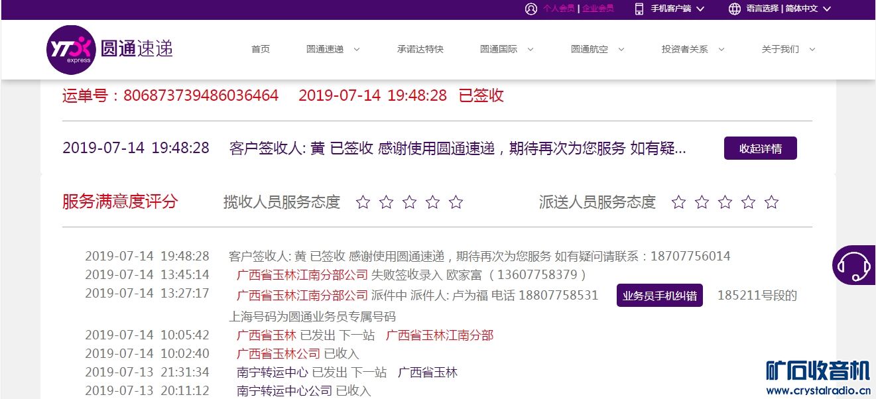Click the 业务员手机纠错 button
The image size is (876, 399).
[660, 296]
